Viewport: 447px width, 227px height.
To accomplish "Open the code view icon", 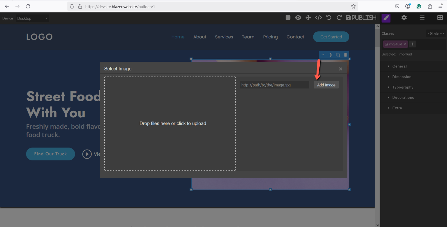I will (319, 18).
